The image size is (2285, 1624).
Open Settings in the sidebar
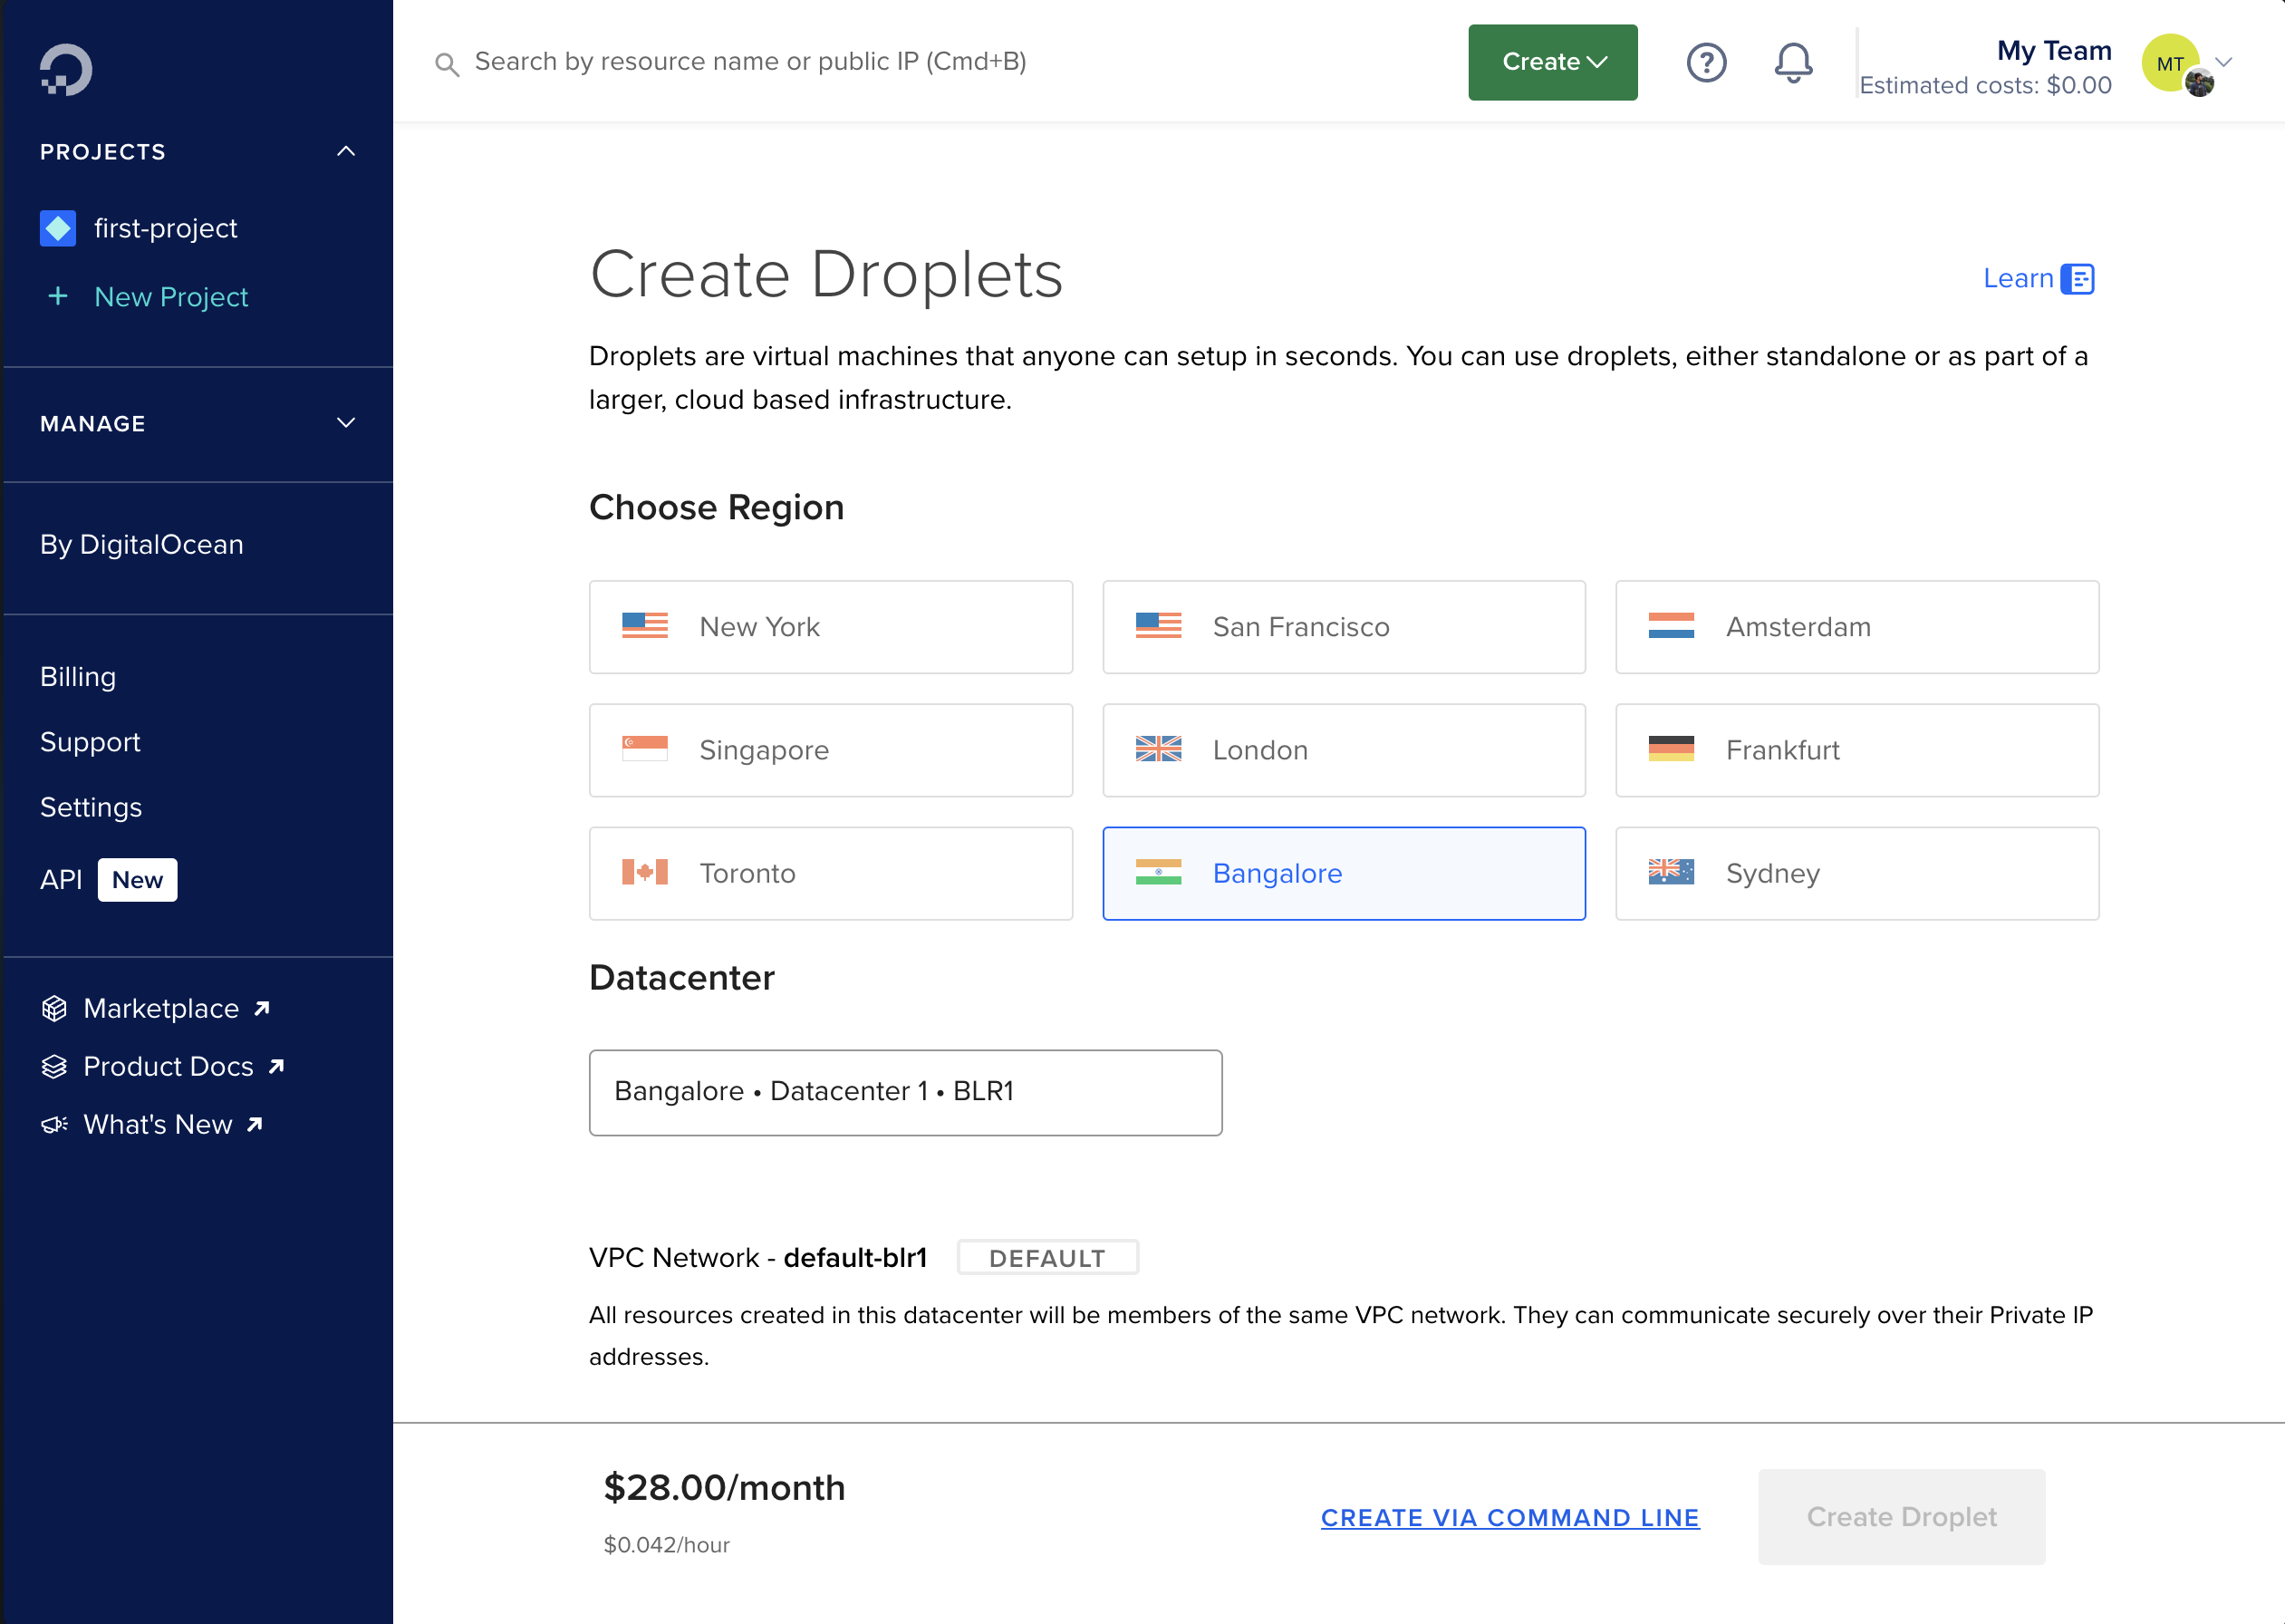[91, 807]
